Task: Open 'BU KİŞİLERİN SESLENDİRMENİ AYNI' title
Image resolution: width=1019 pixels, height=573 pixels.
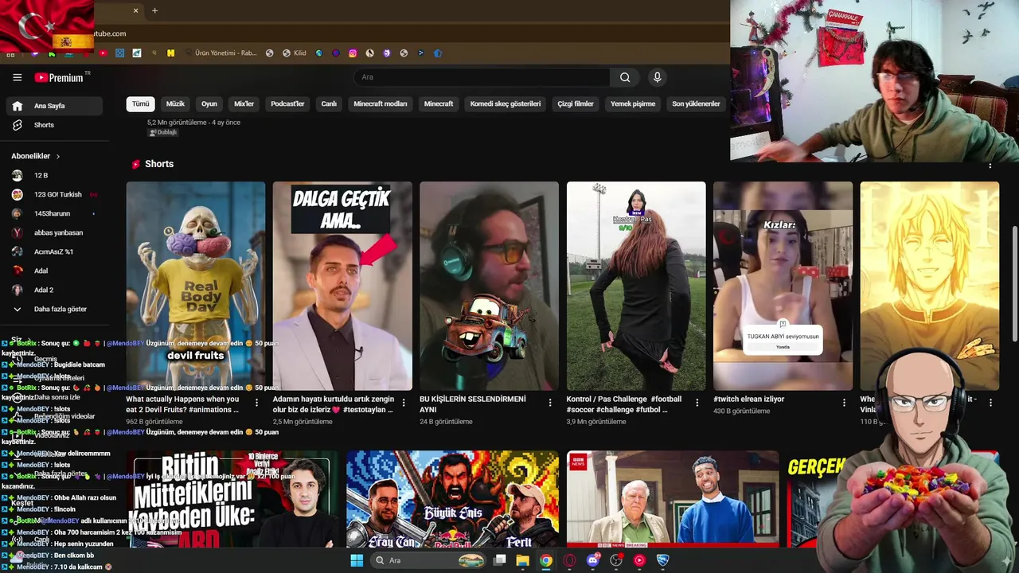Action: pyautogui.click(x=473, y=404)
